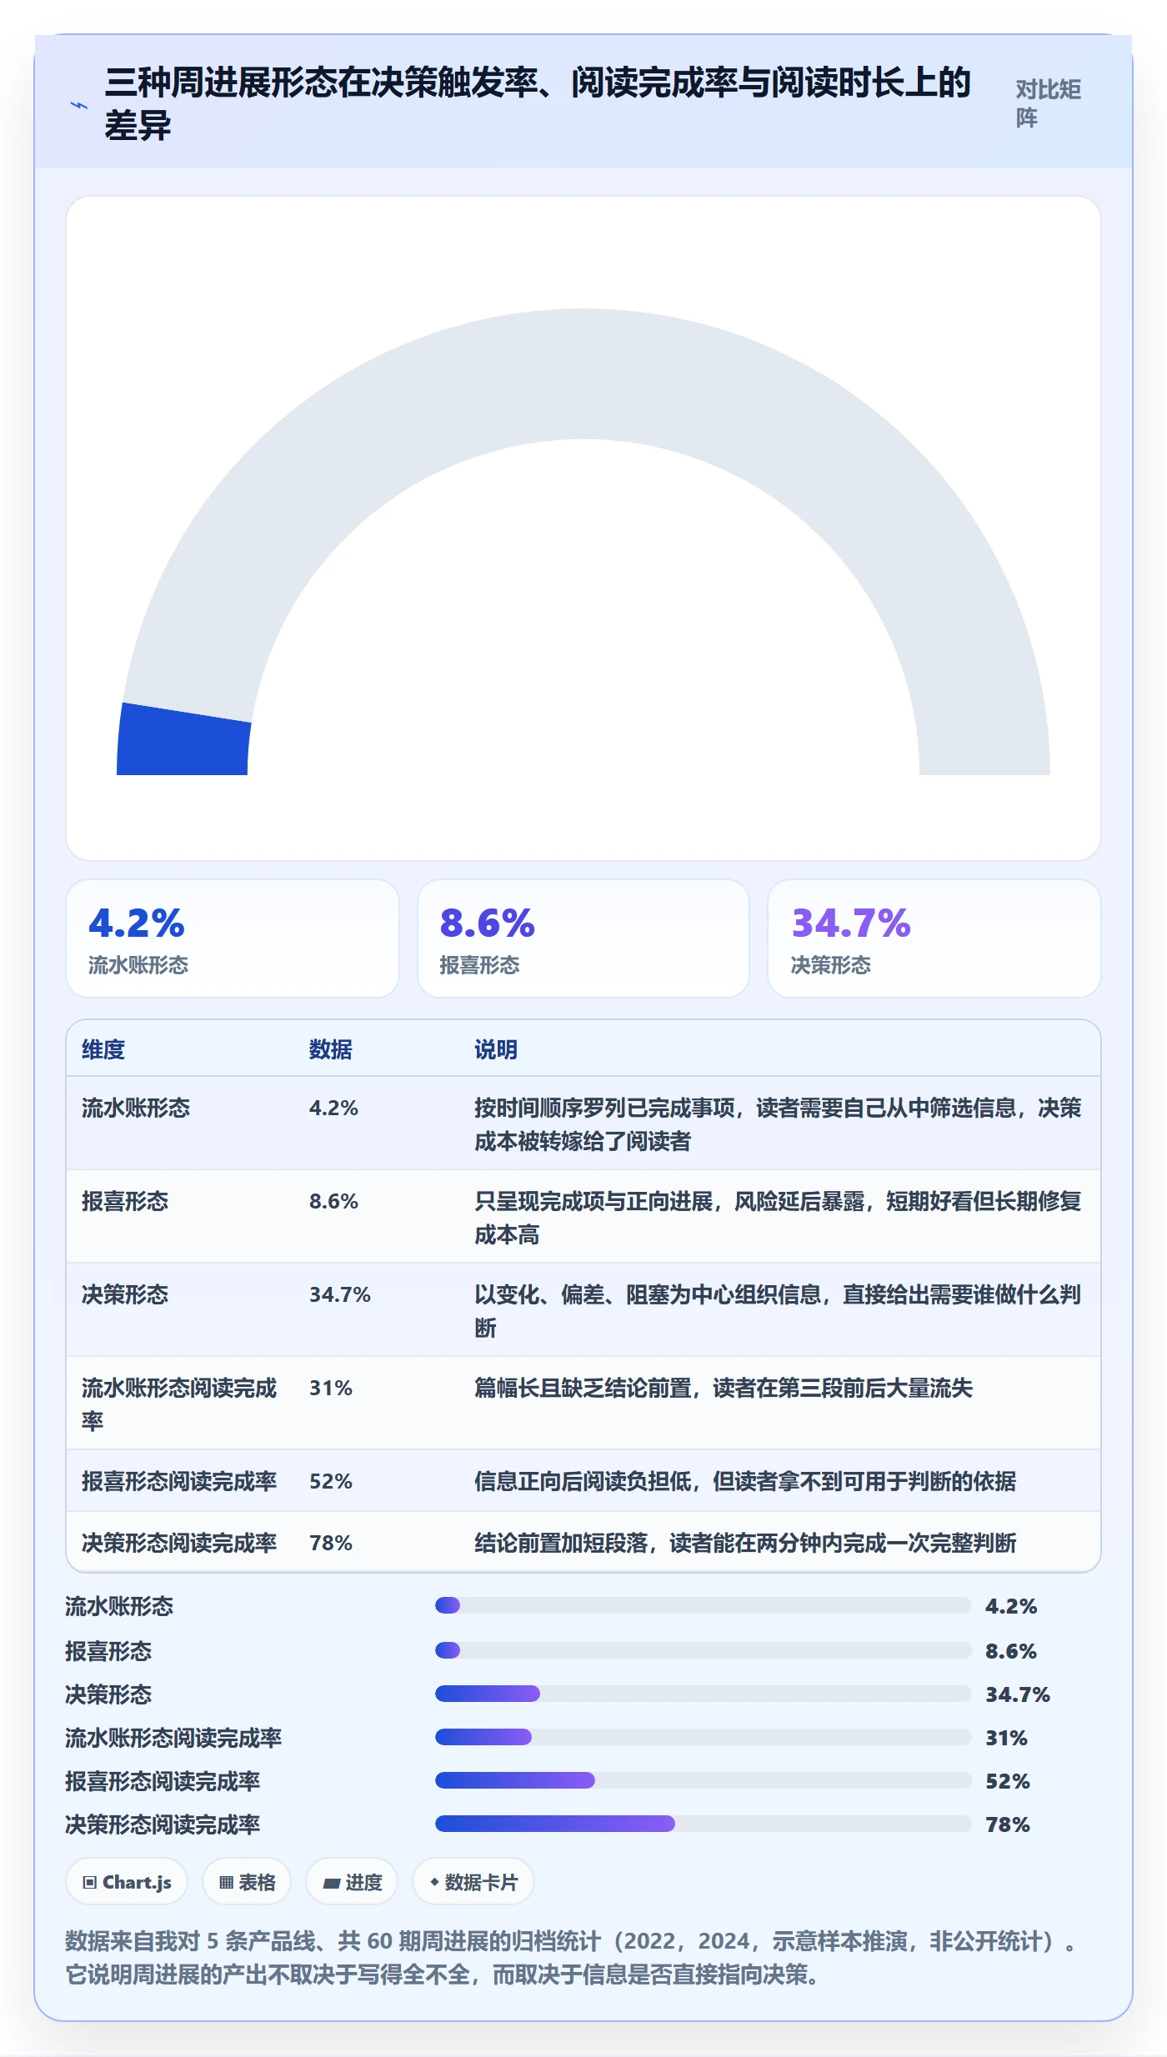This screenshot has height=2057, width=1167.
Task: Click the 决策形态阅读完成率 78% progress bar
Action: point(703,1824)
